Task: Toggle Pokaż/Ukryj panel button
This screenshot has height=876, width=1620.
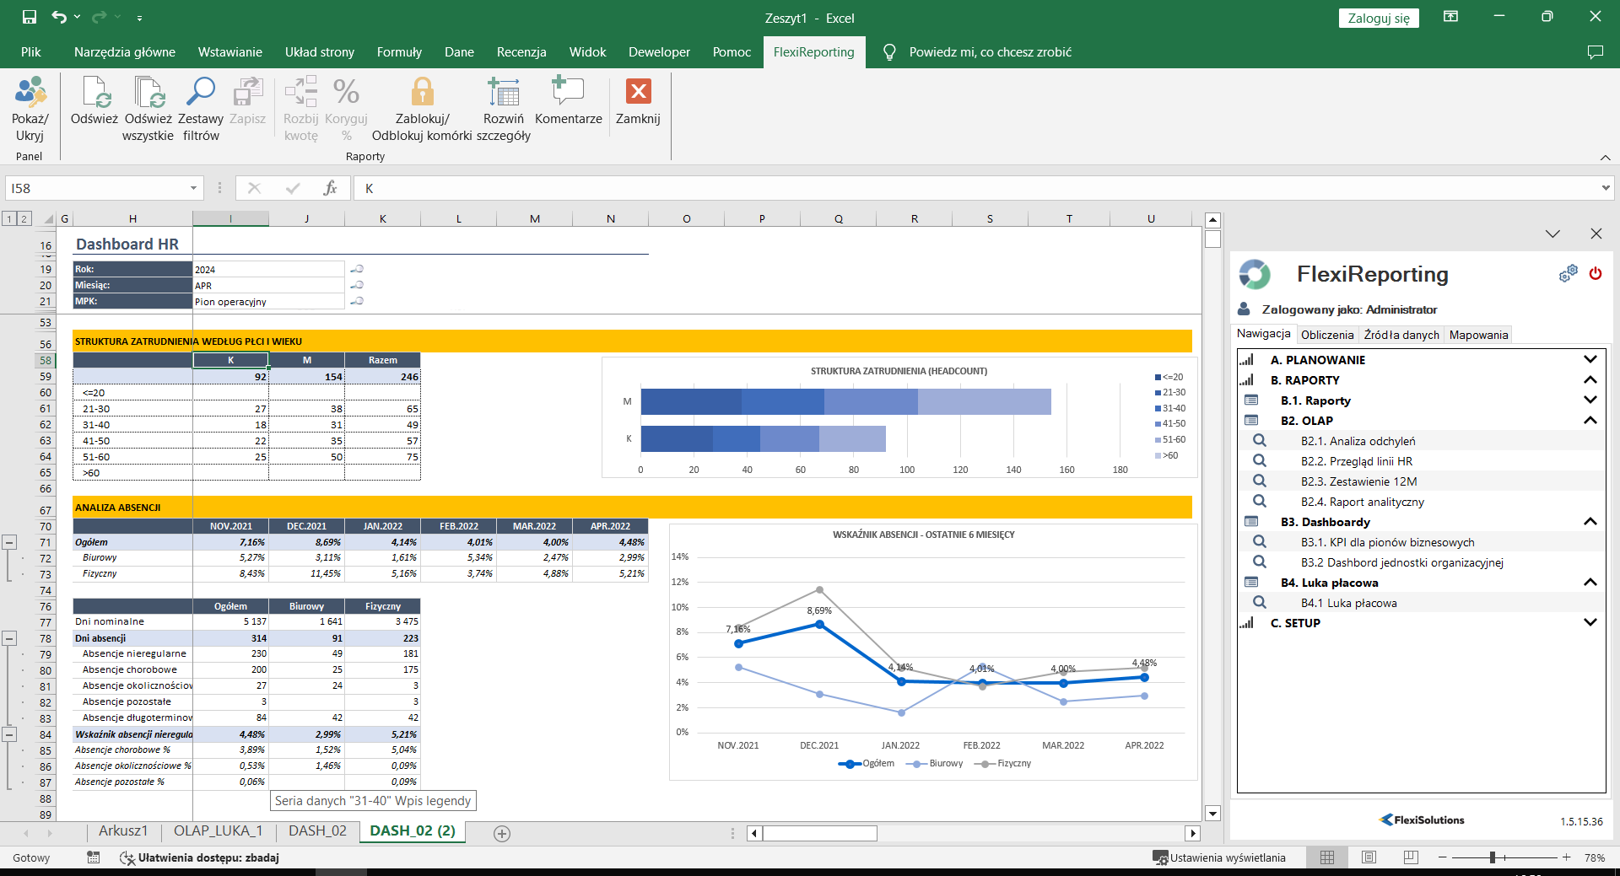Action: coord(30,93)
